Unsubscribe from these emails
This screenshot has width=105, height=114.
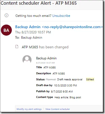[x=61, y=16]
